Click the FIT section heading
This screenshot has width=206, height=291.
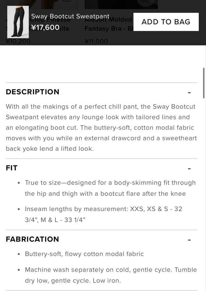pyautogui.click(x=11, y=168)
